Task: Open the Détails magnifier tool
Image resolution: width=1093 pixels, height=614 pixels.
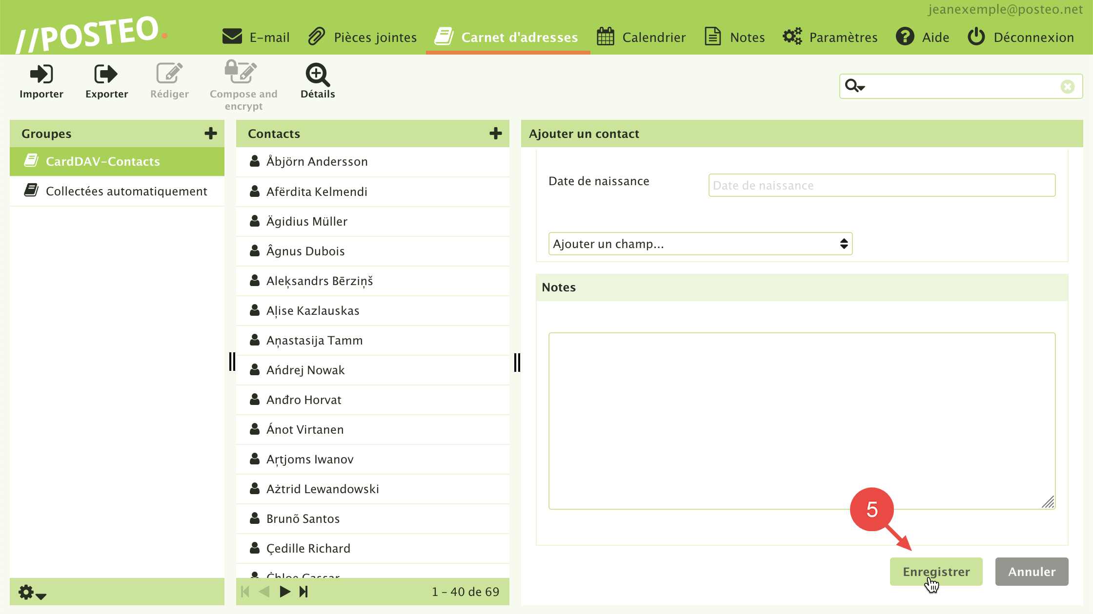Action: tap(318, 81)
